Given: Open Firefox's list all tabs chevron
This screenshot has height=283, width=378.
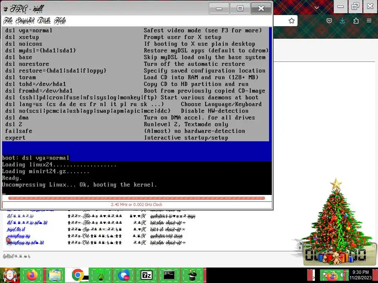Looking at the screenshot, I should pyautogui.click(x=316, y=7).
